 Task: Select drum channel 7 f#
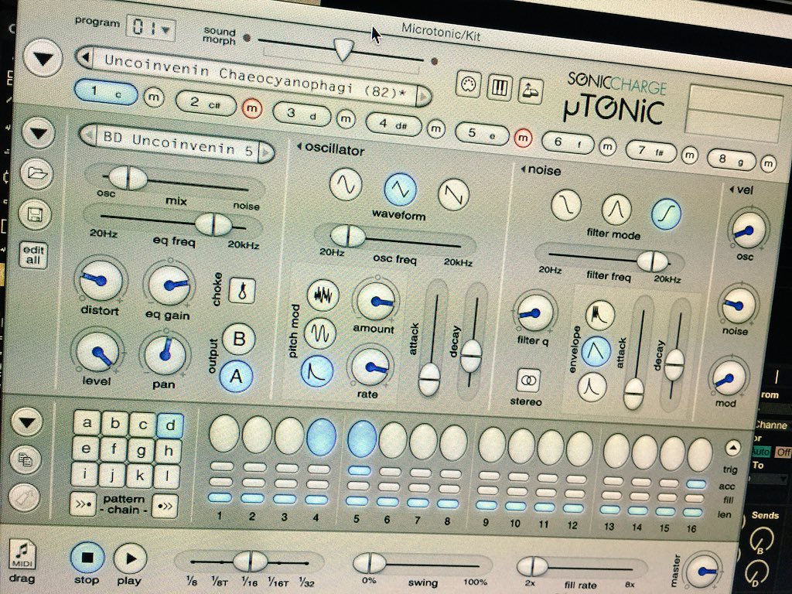tap(650, 151)
